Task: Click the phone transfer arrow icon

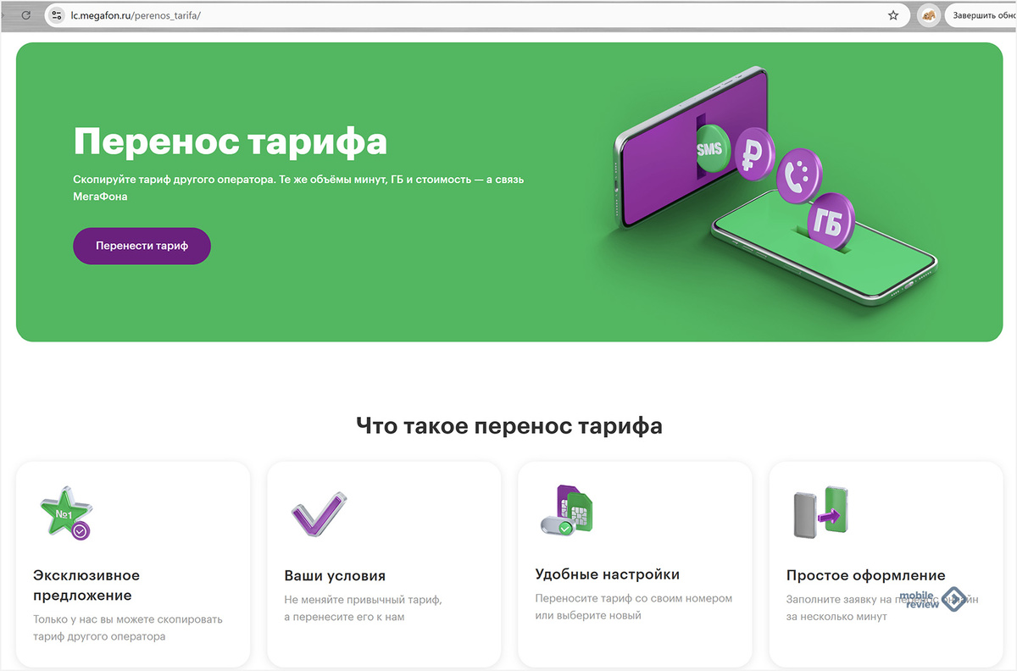Action: coord(820,513)
